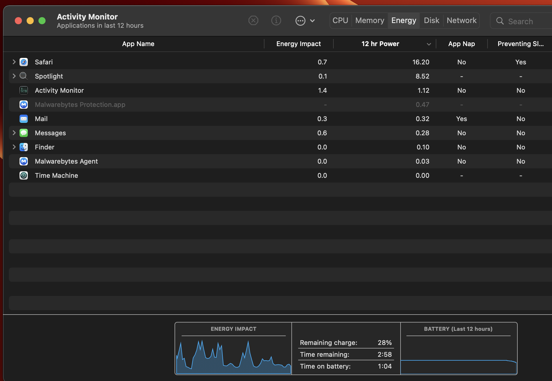Select the Time Machine row name
The width and height of the screenshot is (552, 381).
(x=56, y=175)
